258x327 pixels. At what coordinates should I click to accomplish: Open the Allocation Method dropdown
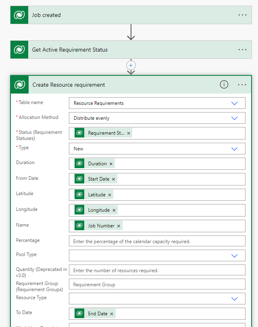pyautogui.click(x=235, y=118)
